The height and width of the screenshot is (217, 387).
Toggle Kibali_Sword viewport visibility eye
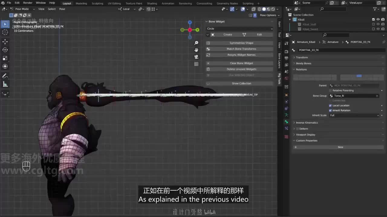click(378, 29)
